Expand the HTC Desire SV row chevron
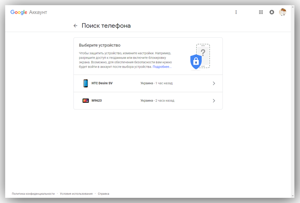Image resolution: width=300 pixels, height=203 pixels. (214, 84)
